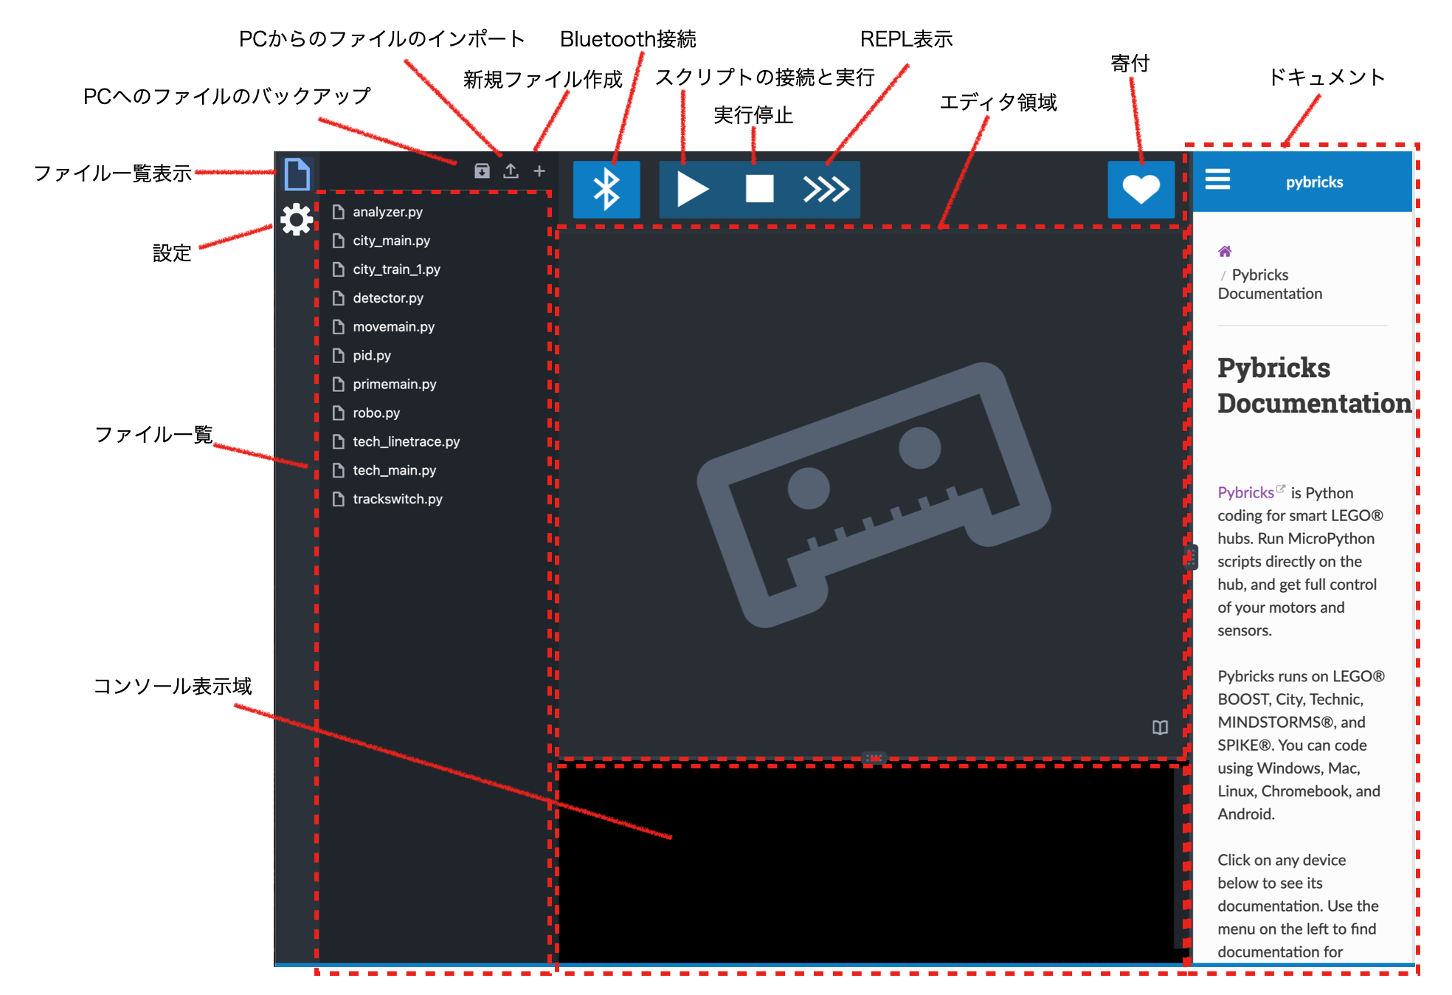Image resolution: width=1452 pixels, height=995 pixels.
Task: Open the settings gear
Action: [x=296, y=219]
